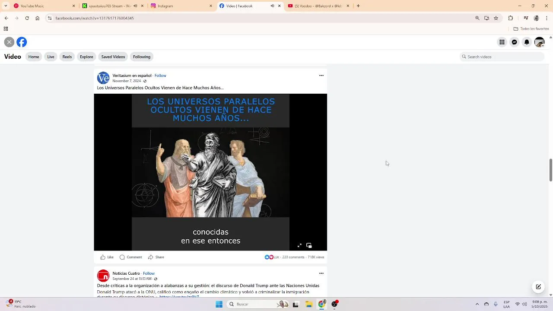
Task: Select the Live tab in Video
Action: [x=51, y=57]
